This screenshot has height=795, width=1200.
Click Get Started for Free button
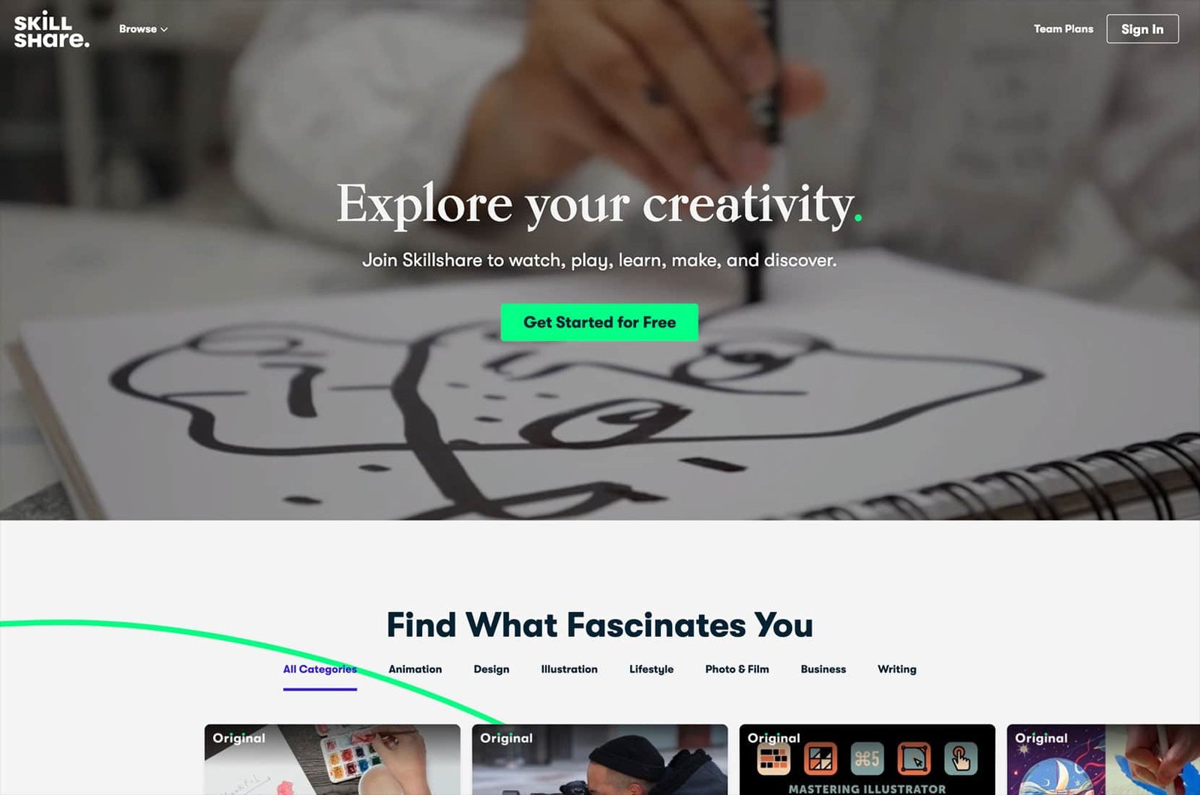599,322
